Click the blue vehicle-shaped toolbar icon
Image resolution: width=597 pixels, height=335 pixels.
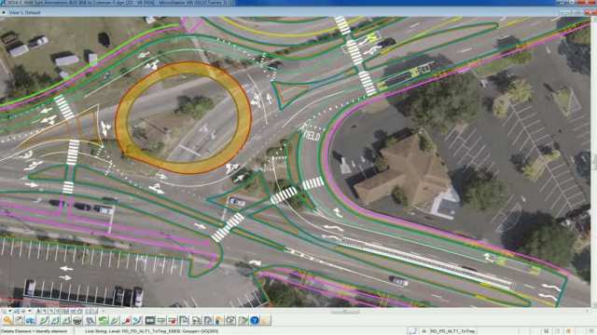click(x=31, y=320)
